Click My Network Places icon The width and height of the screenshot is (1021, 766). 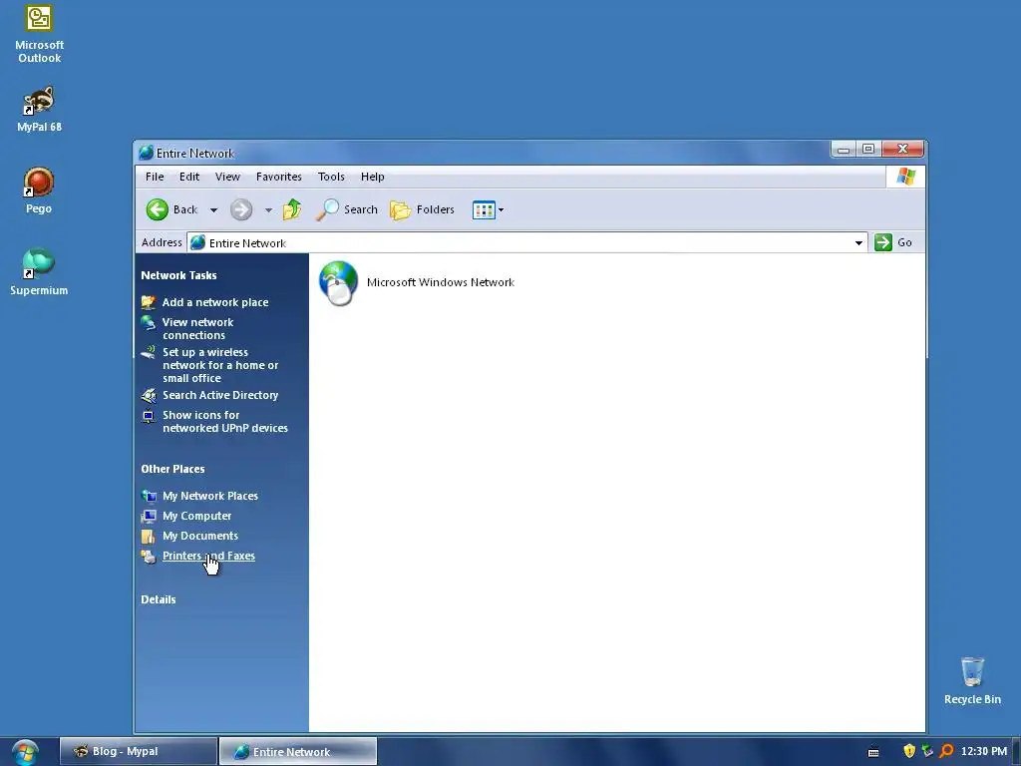point(149,497)
